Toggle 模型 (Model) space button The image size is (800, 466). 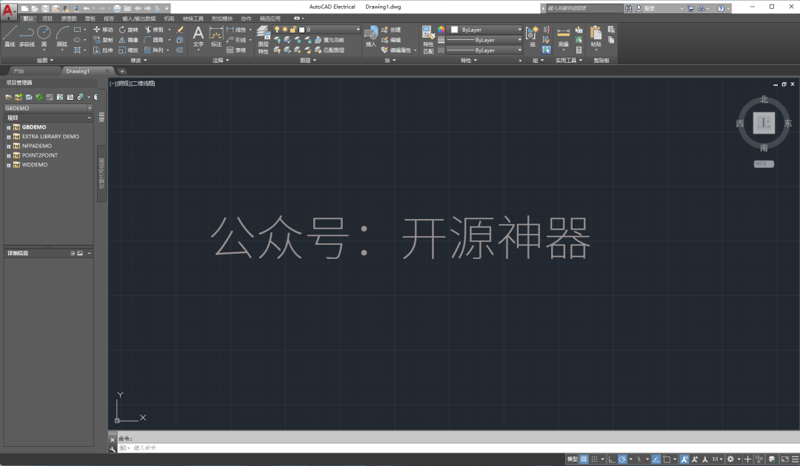tap(573, 459)
